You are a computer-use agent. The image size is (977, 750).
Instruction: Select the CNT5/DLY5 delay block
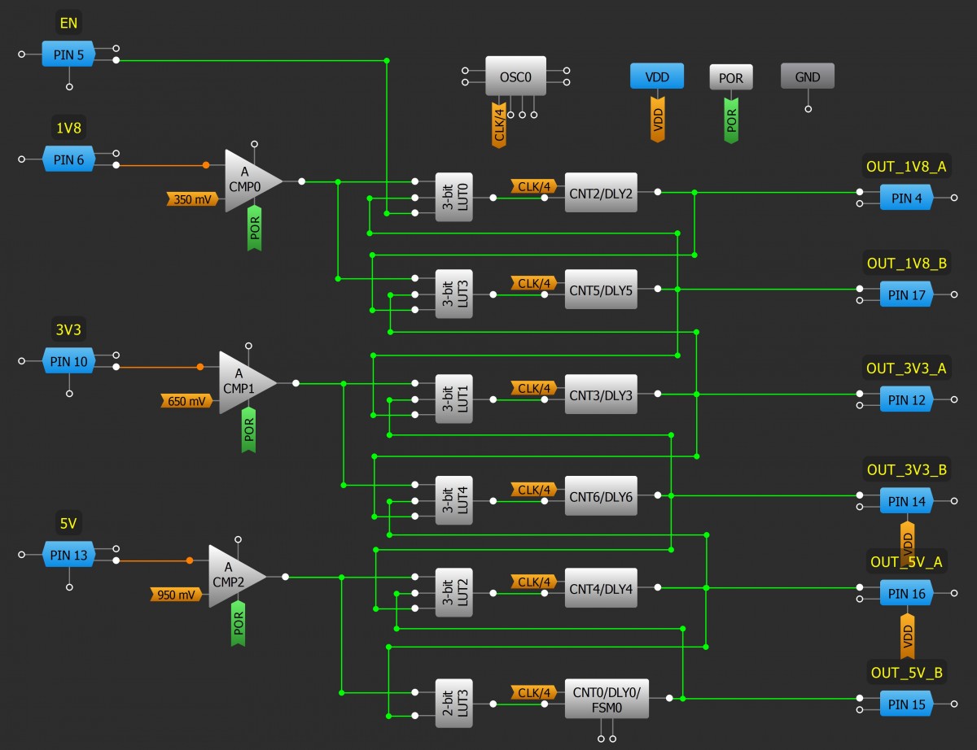pyautogui.click(x=601, y=289)
